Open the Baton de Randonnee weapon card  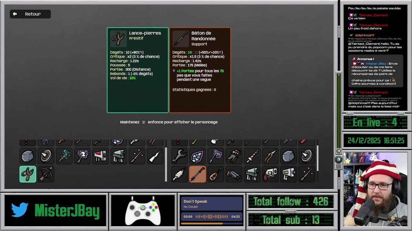tap(200, 70)
